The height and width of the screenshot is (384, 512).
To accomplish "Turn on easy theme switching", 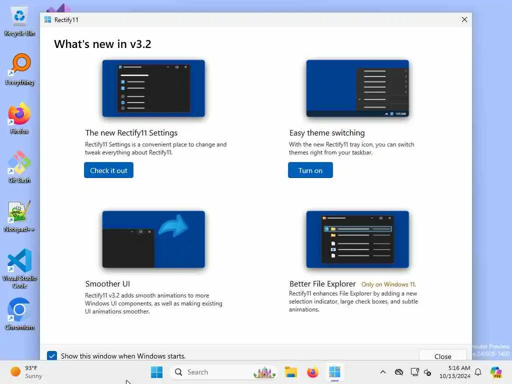I will (x=310, y=170).
